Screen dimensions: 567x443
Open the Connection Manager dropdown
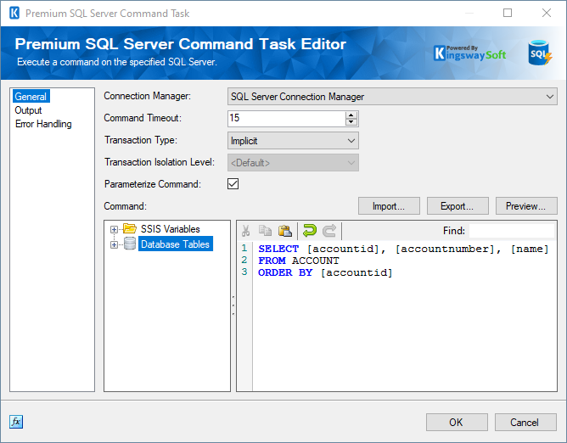[x=392, y=97]
